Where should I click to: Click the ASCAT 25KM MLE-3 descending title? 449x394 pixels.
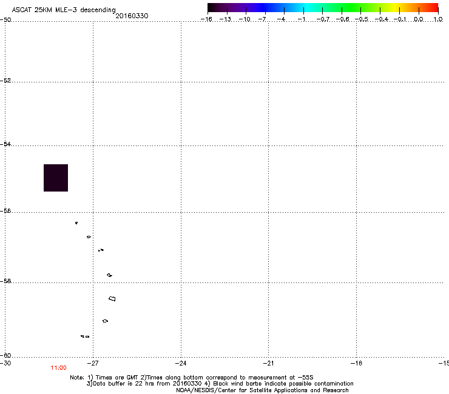coord(64,10)
